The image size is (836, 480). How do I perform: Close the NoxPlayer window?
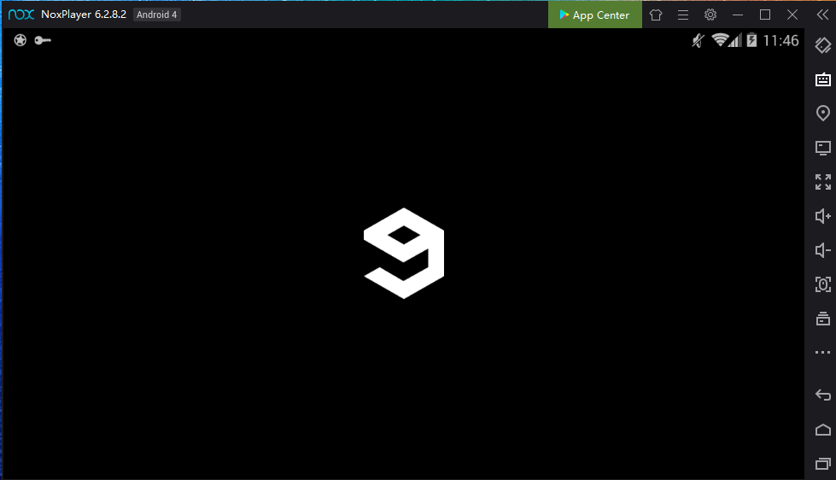point(792,15)
